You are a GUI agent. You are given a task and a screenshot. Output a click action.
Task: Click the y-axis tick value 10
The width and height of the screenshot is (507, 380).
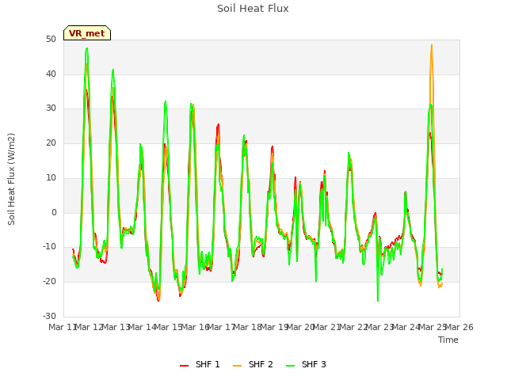pyautogui.click(x=51, y=177)
